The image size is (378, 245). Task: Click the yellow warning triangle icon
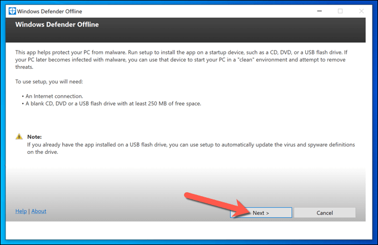pos(19,136)
